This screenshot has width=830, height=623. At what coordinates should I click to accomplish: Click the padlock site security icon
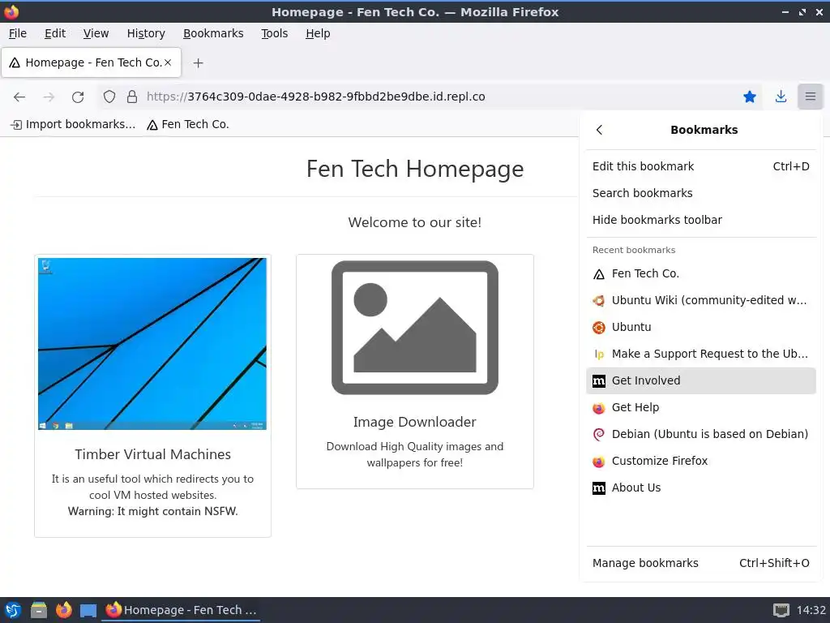(132, 97)
